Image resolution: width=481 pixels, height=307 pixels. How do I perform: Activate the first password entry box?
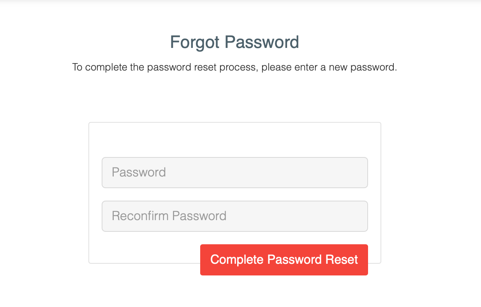click(x=234, y=172)
